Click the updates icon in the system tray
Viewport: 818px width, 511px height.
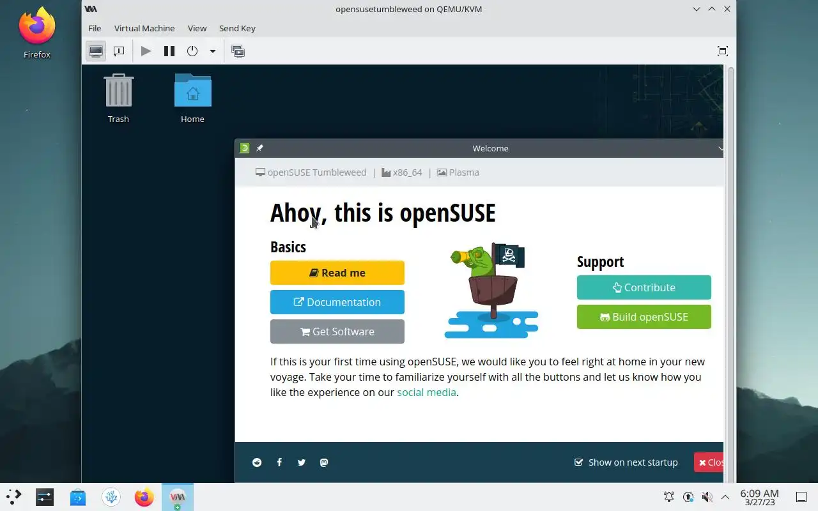(688, 497)
